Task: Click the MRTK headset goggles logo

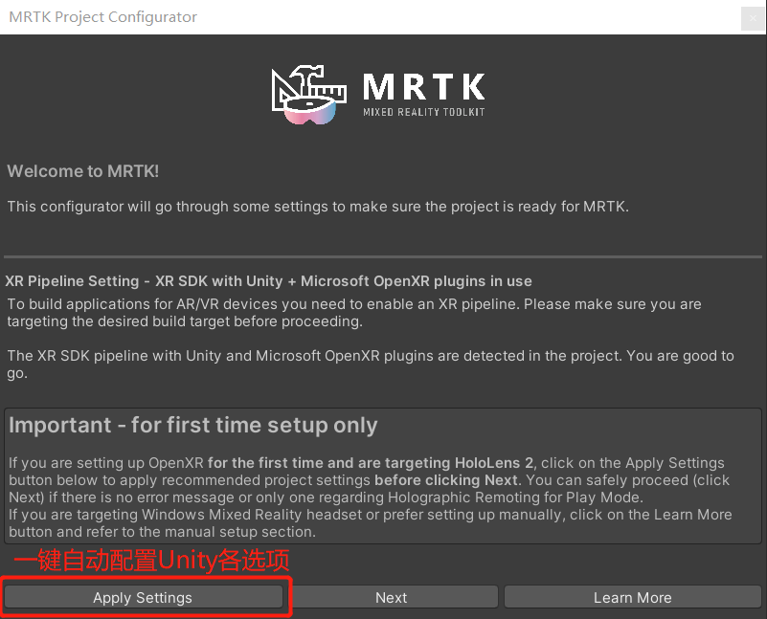Action: (x=310, y=110)
